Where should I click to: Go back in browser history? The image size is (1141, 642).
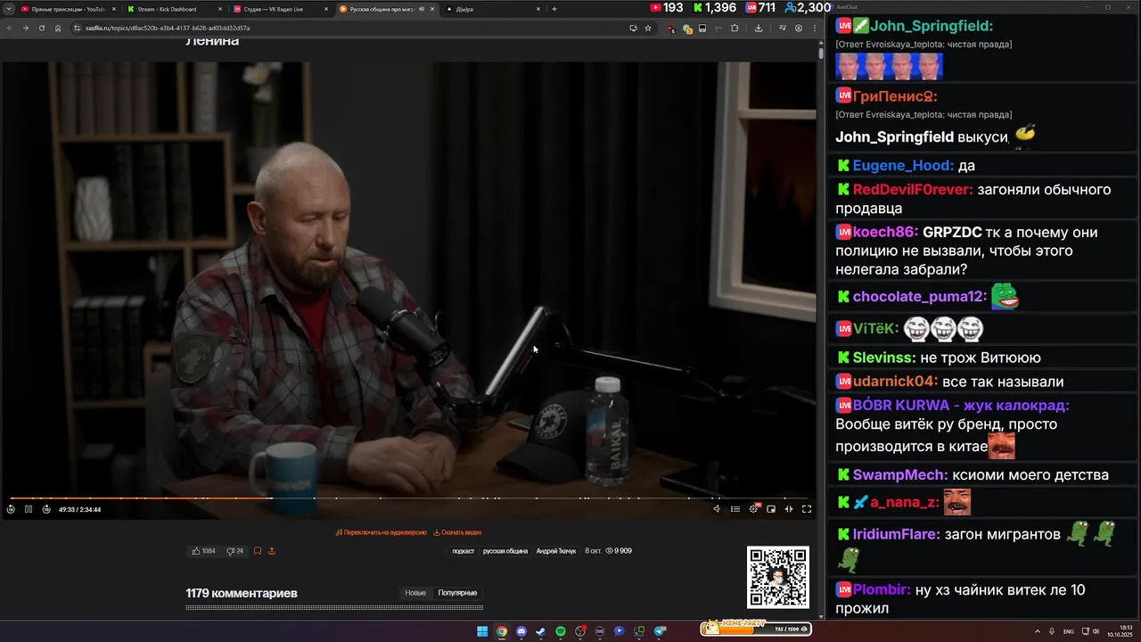coord(10,28)
